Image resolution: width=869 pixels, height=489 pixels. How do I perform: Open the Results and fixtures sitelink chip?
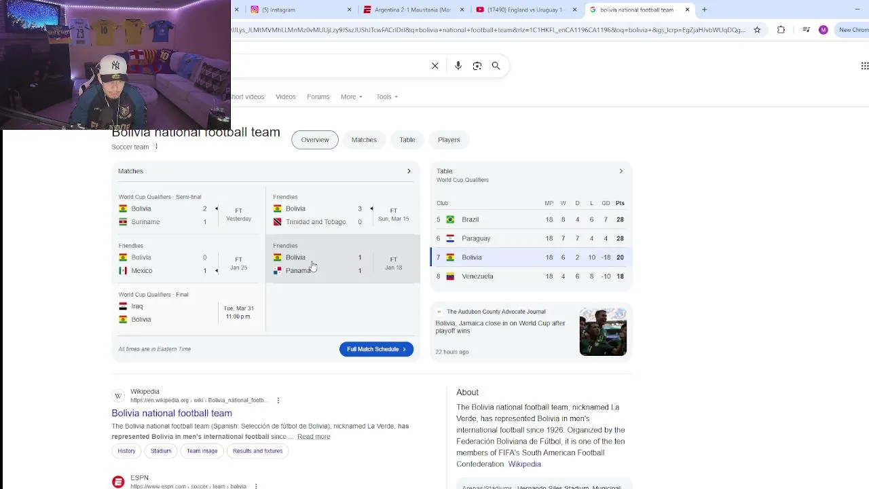[x=257, y=451]
